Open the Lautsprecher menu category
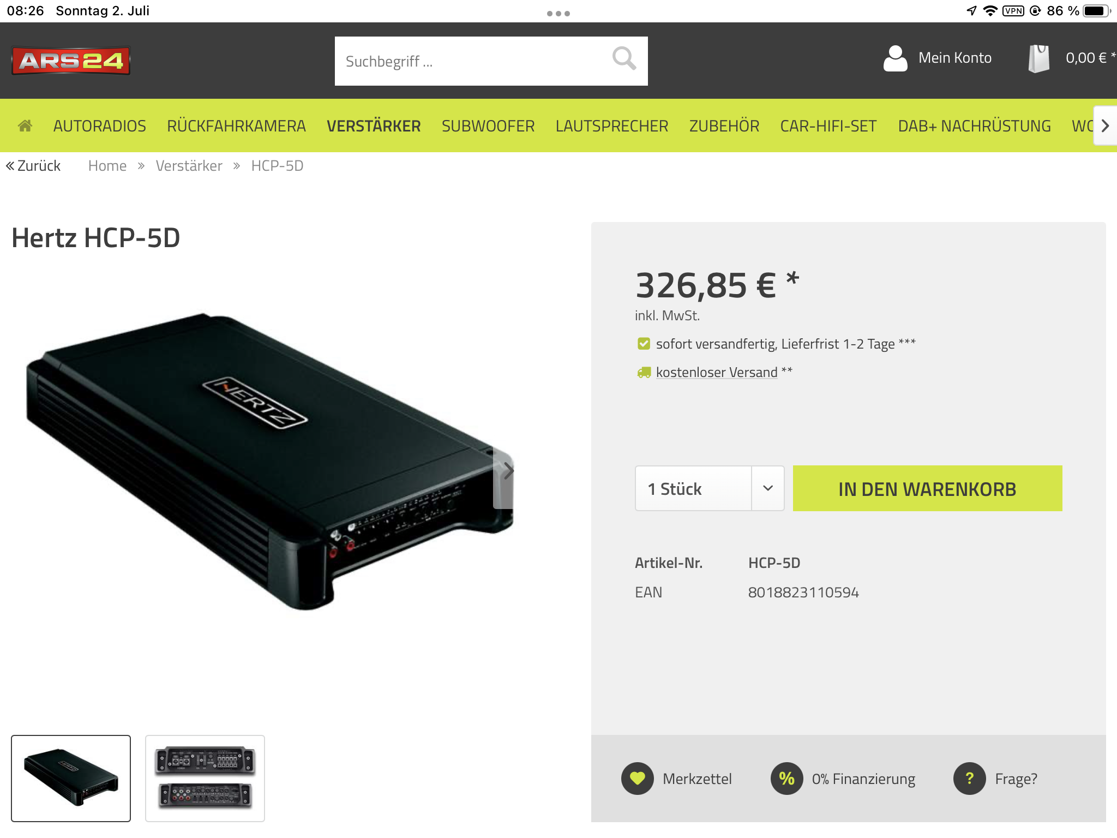The height and width of the screenshot is (838, 1117). click(x=612, y=126)
